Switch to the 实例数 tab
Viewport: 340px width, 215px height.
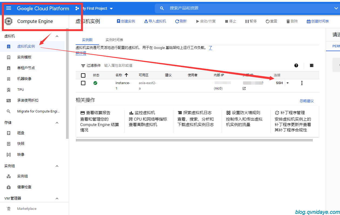tap(87, 40)
